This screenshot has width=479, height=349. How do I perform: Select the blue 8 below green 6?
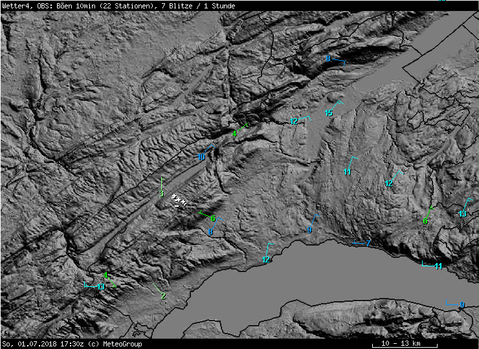(x=210, y=232)
